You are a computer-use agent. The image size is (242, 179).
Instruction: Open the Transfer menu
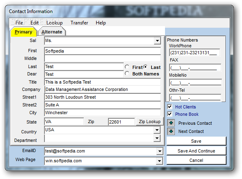79,23
